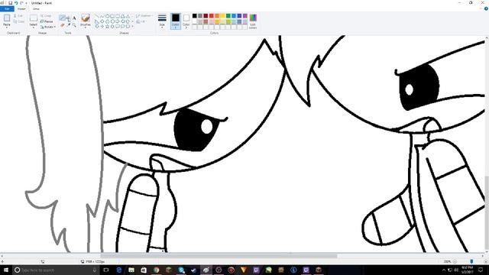Open the Customize Quick Access Toolbar arrow

click(x=26, y=3)
